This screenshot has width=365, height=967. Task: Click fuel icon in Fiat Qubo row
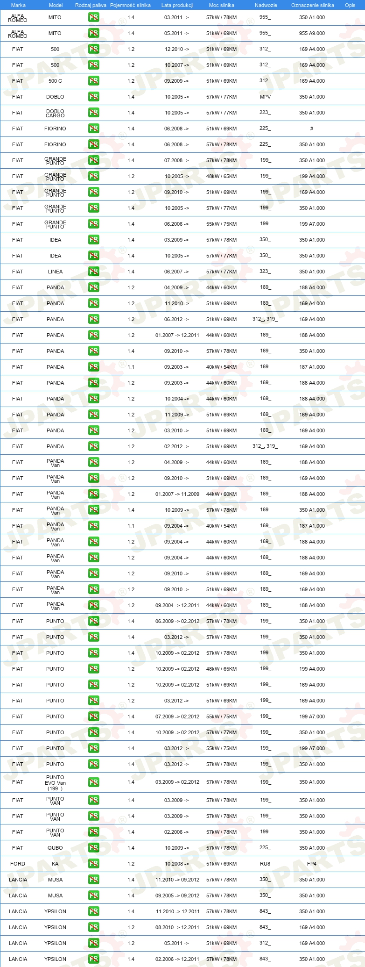(x=93, y=848)
